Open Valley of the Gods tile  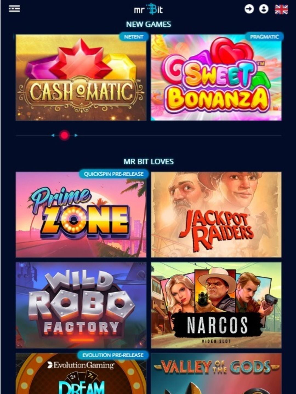point(216,373)
